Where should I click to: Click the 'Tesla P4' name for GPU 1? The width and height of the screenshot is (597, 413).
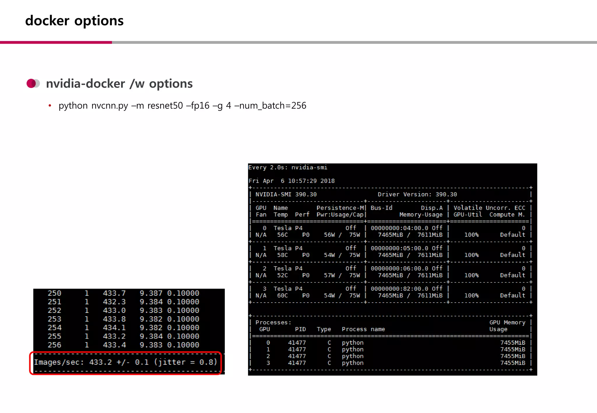tap(288, 248)
